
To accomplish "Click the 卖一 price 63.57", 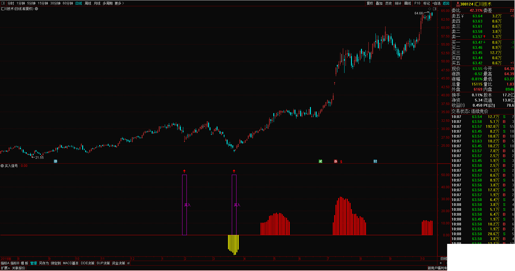I will pyautogui.click(x=477, y=37).
